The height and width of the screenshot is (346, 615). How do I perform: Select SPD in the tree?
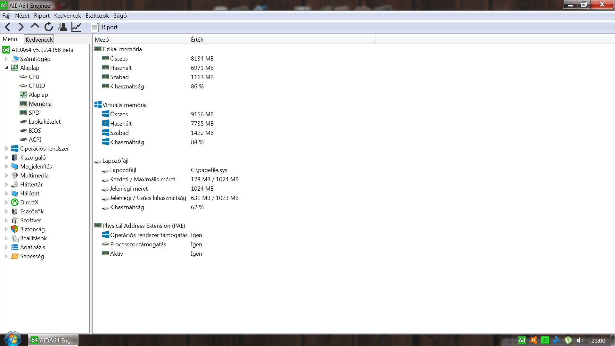(34, 113)
